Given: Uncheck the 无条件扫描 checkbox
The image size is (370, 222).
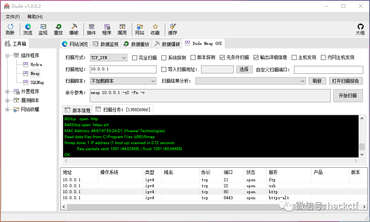Looking at the screenshot, I should point(222,58).
